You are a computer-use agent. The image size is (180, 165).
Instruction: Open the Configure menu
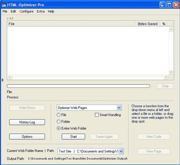(27, 12)
